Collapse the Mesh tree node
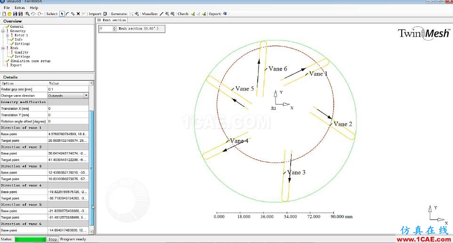 [3, 48]
